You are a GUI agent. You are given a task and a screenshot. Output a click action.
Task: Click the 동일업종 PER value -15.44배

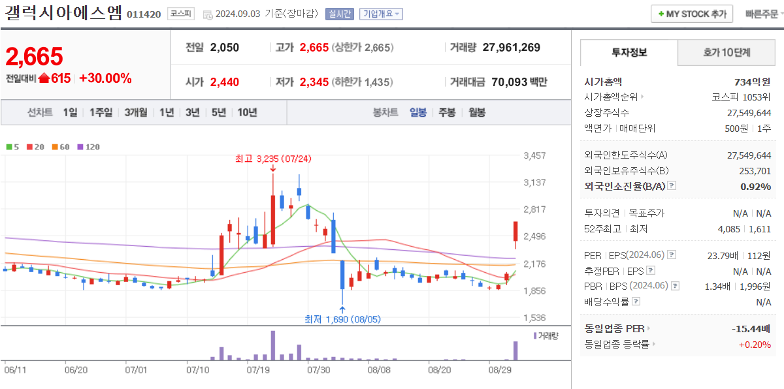tap(752, 329)
